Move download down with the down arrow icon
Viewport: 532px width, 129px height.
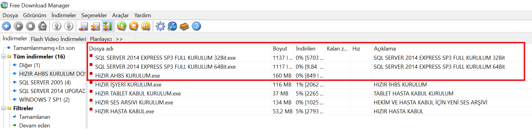click(69, 26)
